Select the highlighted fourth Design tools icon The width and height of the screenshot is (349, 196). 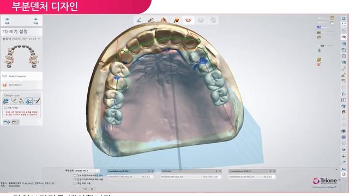[29, 101]
